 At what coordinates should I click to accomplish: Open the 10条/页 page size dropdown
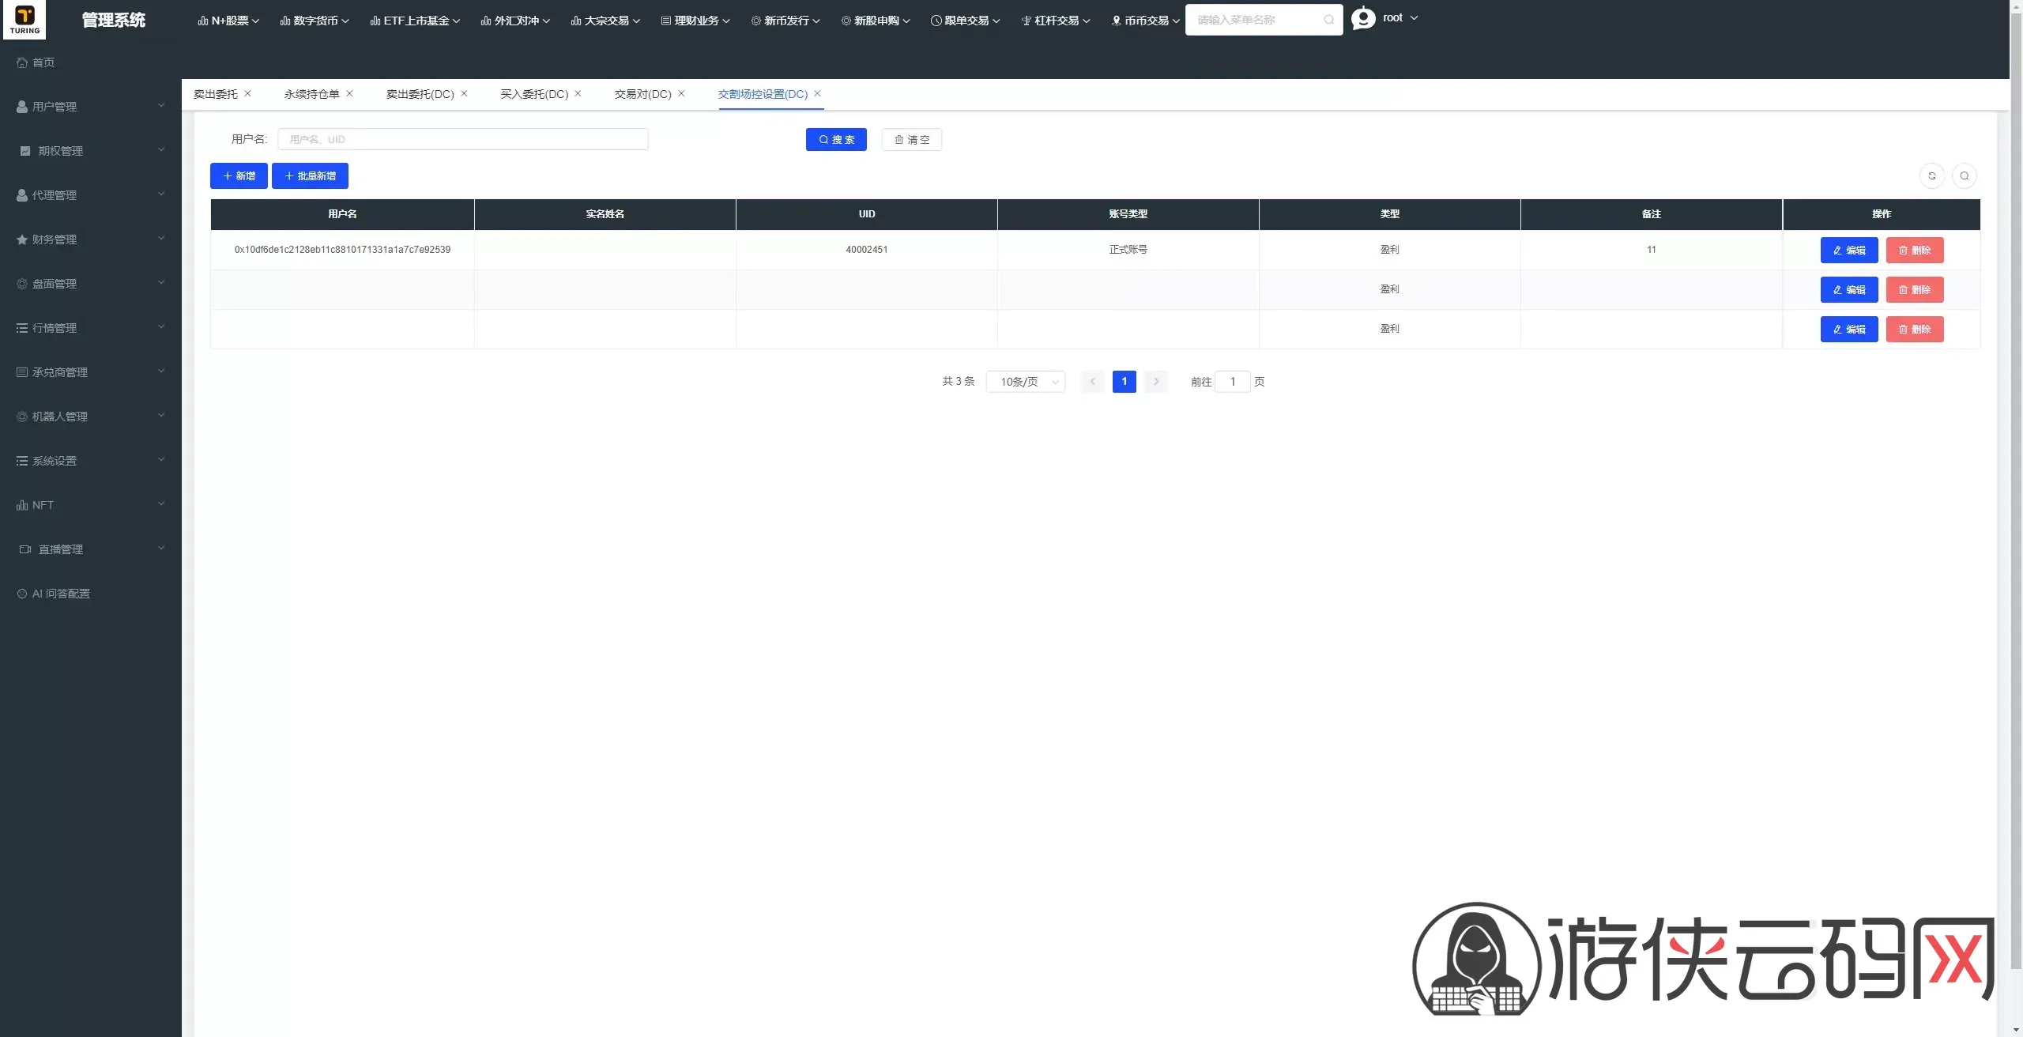click(x=1026, y=382)
